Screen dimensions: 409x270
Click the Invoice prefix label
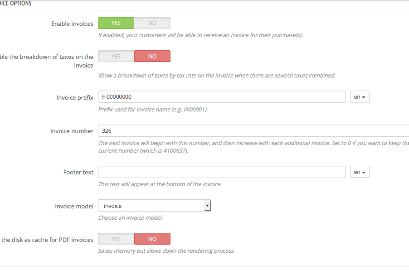pos(75,97)
